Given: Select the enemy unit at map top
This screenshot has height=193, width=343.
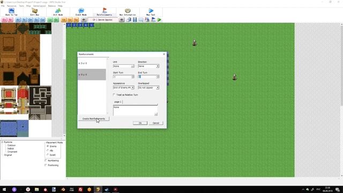Looking at the screenshot, I should 195,43.
